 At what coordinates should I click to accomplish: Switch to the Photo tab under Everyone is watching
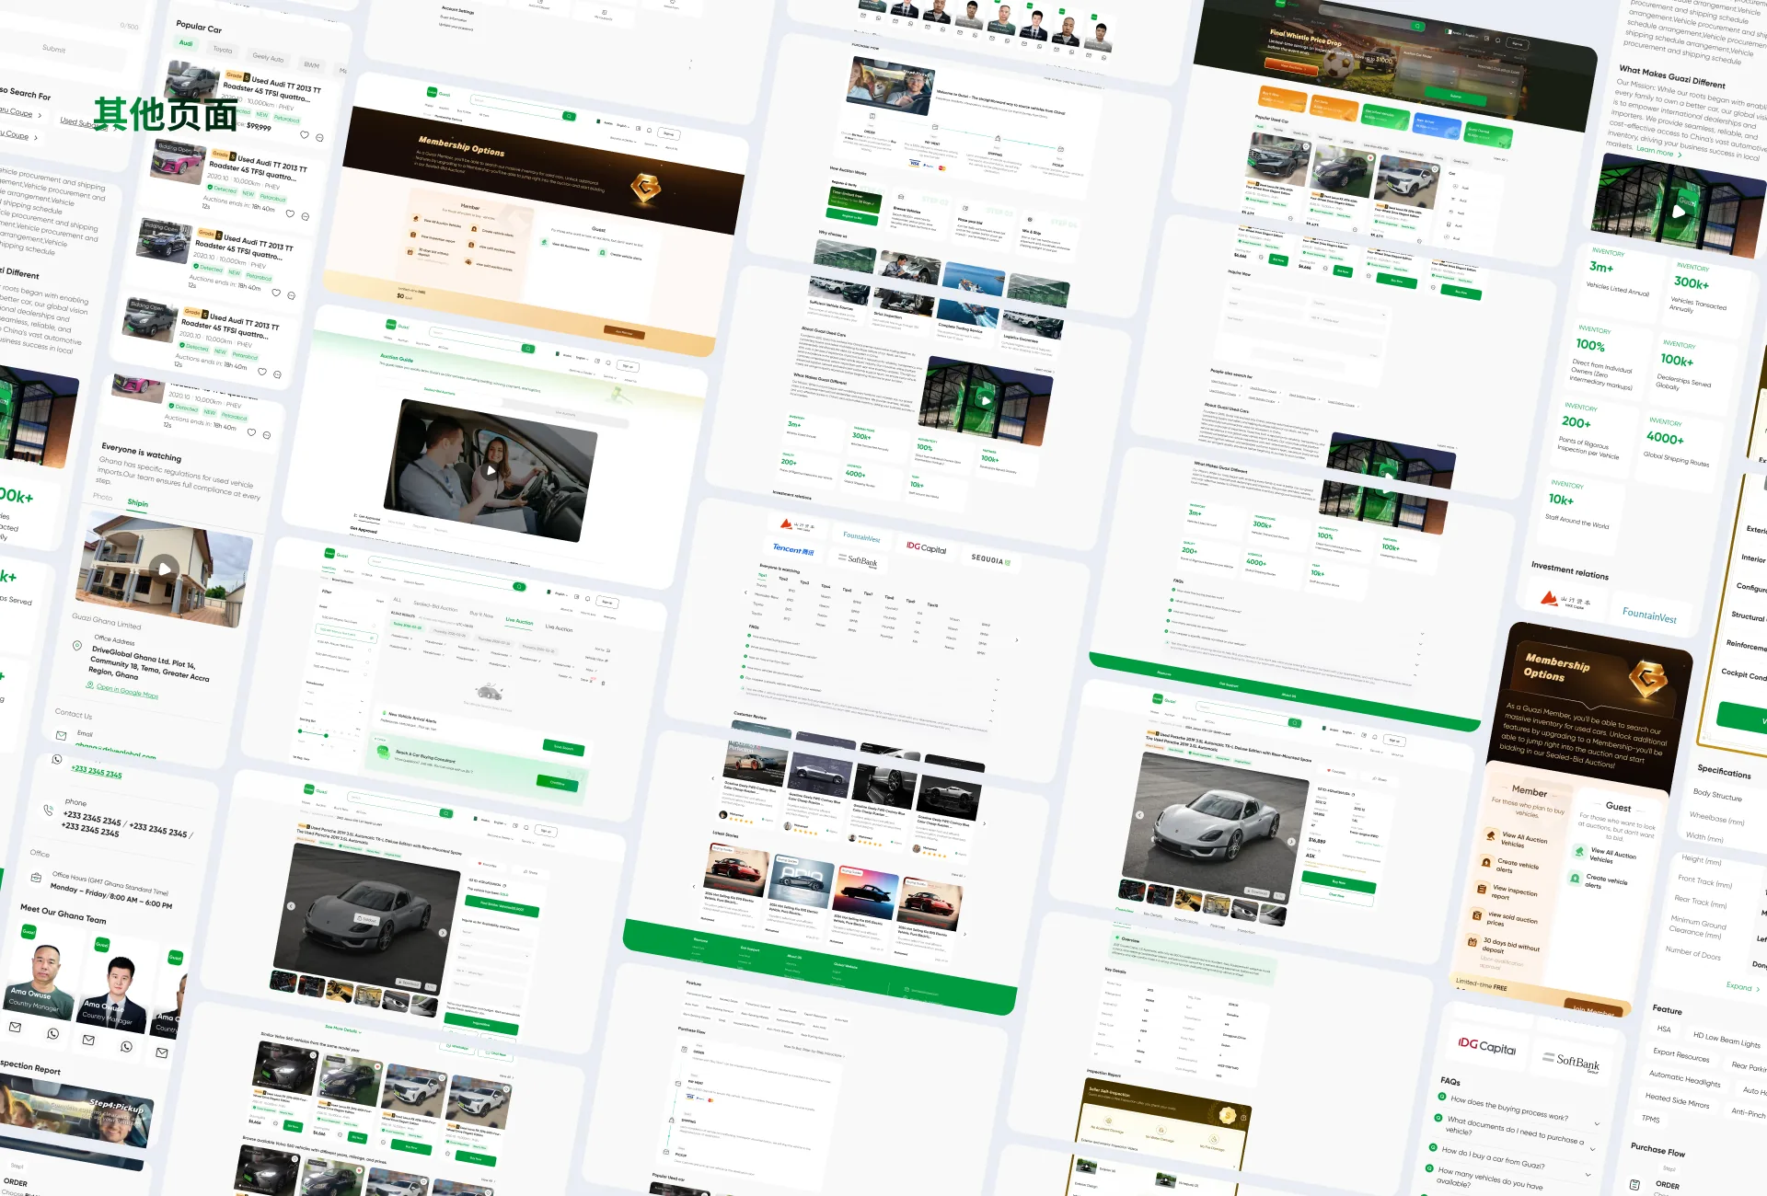pos(102,497)
